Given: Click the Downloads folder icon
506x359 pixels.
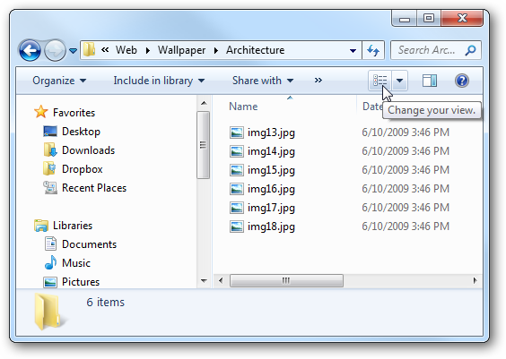Looking at the screenshot, I should (x=50, y=150).
